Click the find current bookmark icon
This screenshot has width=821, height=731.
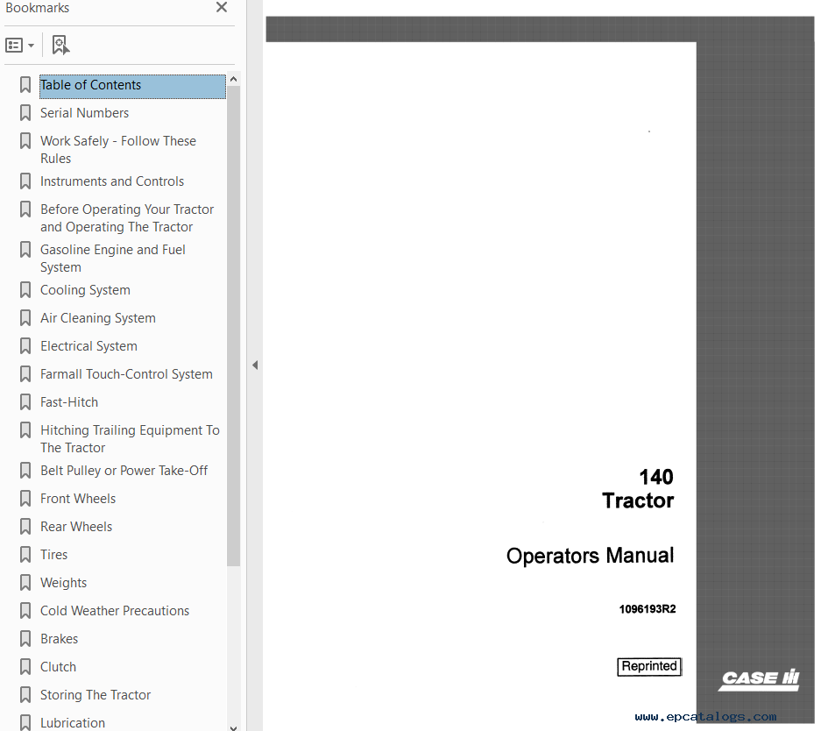(x=60, y=45)
